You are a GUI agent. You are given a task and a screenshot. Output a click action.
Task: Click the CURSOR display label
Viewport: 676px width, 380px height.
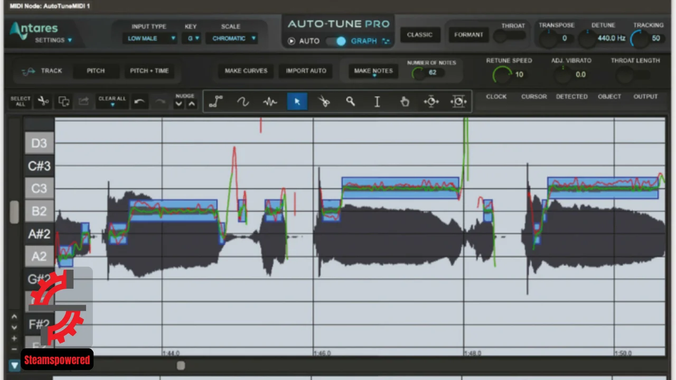tap(534, 97)
